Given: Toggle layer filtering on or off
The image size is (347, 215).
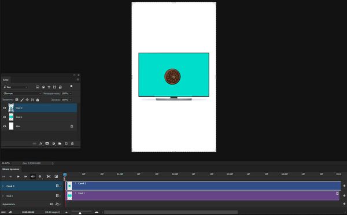Looking at the screenshot, I should coord(71,86).
